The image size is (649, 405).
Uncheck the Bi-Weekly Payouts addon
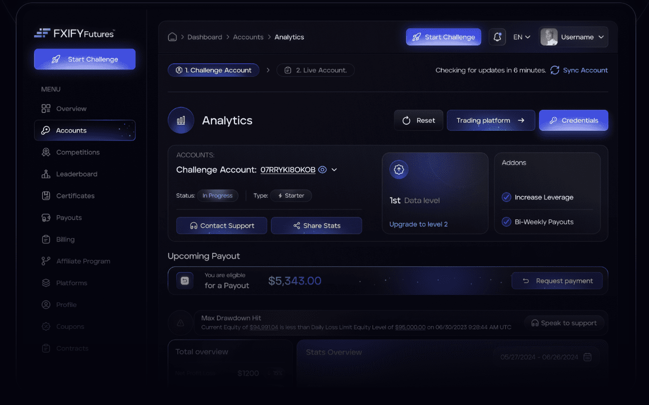(x=506, y=222)
